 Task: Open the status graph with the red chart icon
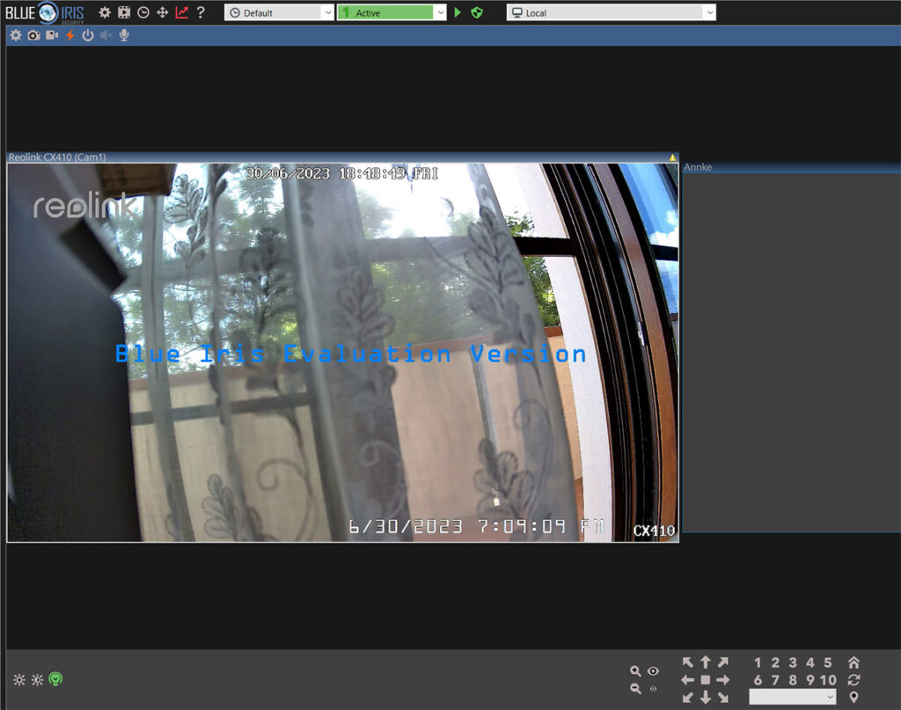point(181,13)
